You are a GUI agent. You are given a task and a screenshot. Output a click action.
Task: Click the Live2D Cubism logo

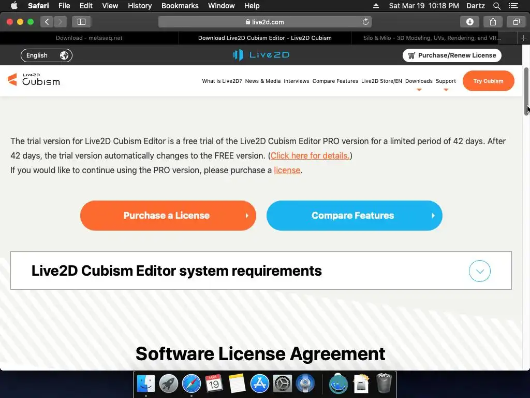(34, 79)
